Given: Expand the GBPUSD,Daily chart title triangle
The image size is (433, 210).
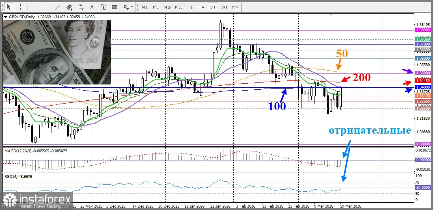Looking at the screenshot, I should [x=5, y=17].
